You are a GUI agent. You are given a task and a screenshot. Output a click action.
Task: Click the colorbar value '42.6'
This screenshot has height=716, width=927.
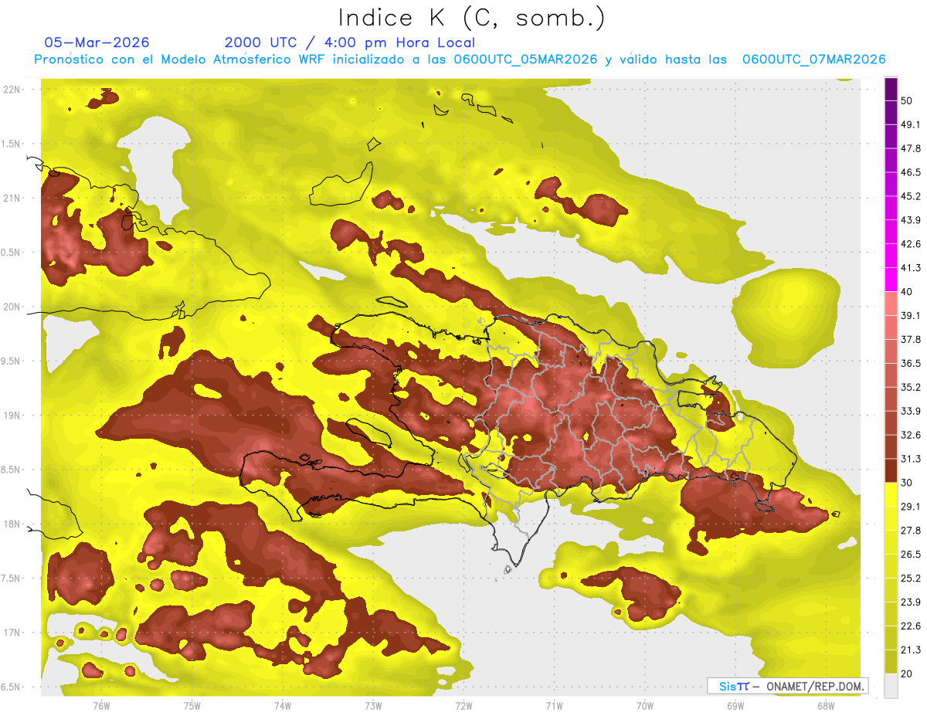911,244
